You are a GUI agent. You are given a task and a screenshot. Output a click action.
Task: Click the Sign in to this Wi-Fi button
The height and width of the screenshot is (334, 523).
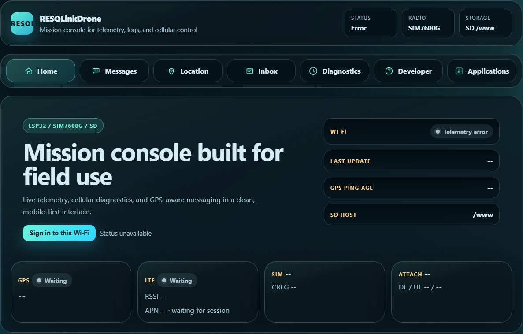pos(59,233)
